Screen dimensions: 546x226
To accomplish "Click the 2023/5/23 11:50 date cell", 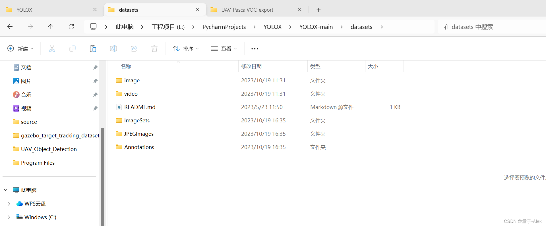I will [262, 107].
